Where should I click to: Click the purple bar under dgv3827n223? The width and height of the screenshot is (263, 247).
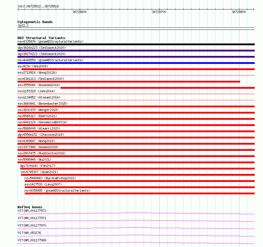(x=136, y=57)
